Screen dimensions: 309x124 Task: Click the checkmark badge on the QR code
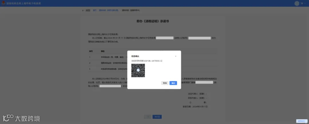[x=138, y=70]
